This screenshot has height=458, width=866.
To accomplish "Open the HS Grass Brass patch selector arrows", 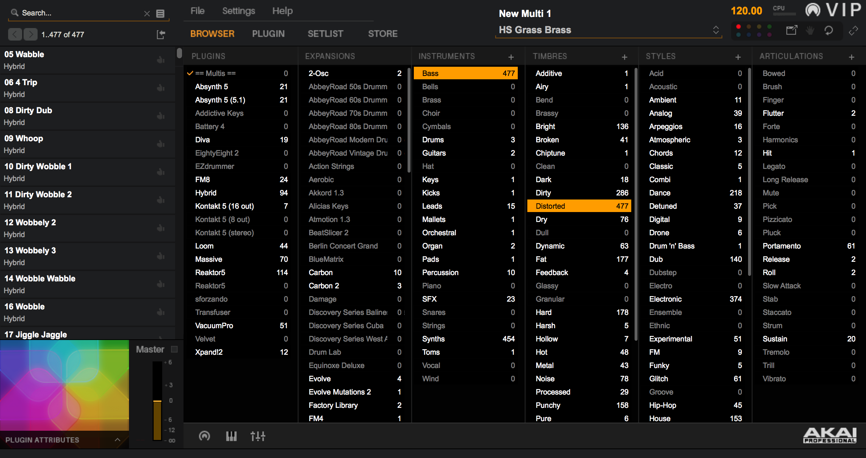I will 716,30.
